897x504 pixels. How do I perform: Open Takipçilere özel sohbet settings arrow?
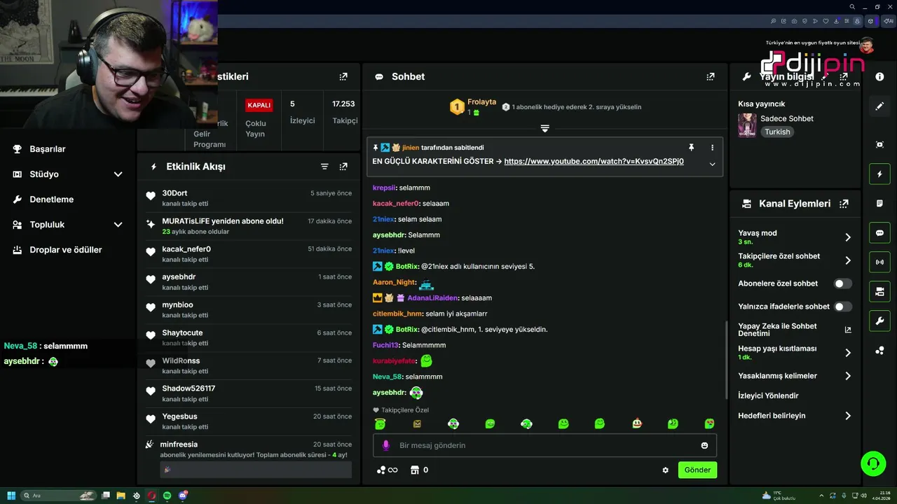click(x=848, y=260)
